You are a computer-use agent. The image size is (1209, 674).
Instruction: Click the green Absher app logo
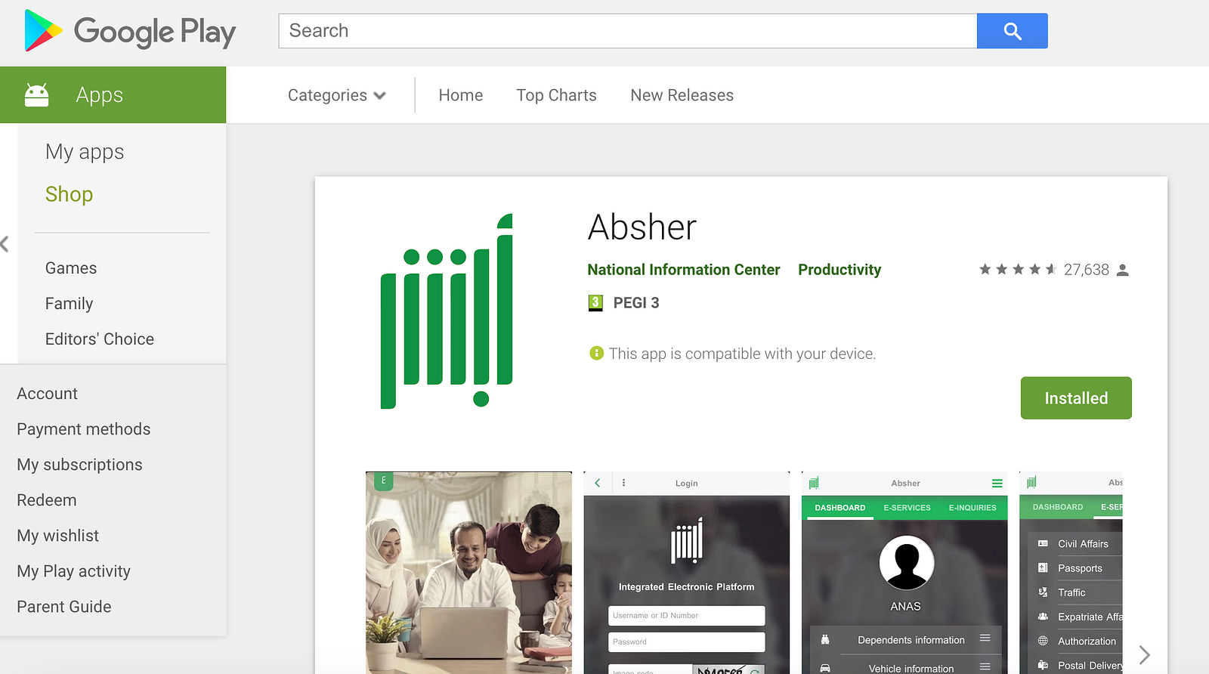click(447, 311)
